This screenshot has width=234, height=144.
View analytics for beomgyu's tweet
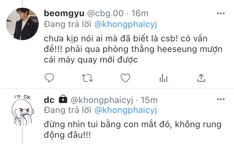(x=163, y=78)
